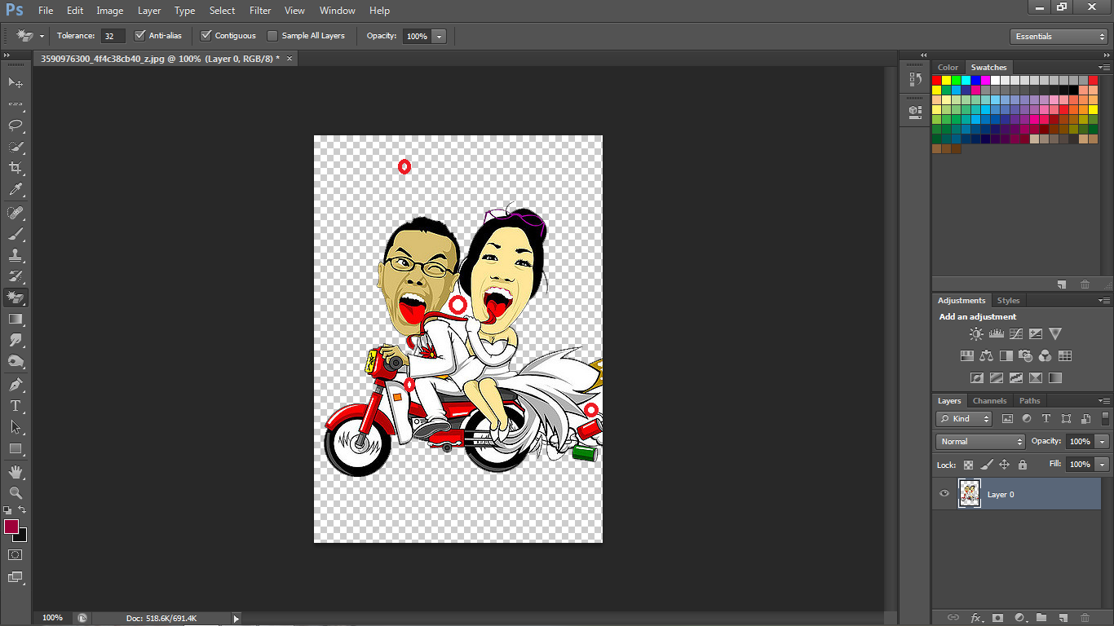Open the Essentials workspace dropdown
Image resolution: width=1114 pixels, height=626 pixels.
[1058, 37]
